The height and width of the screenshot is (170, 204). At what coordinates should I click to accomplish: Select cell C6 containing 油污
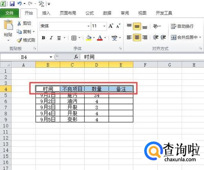pyautogui.click(x=72, y=101)
